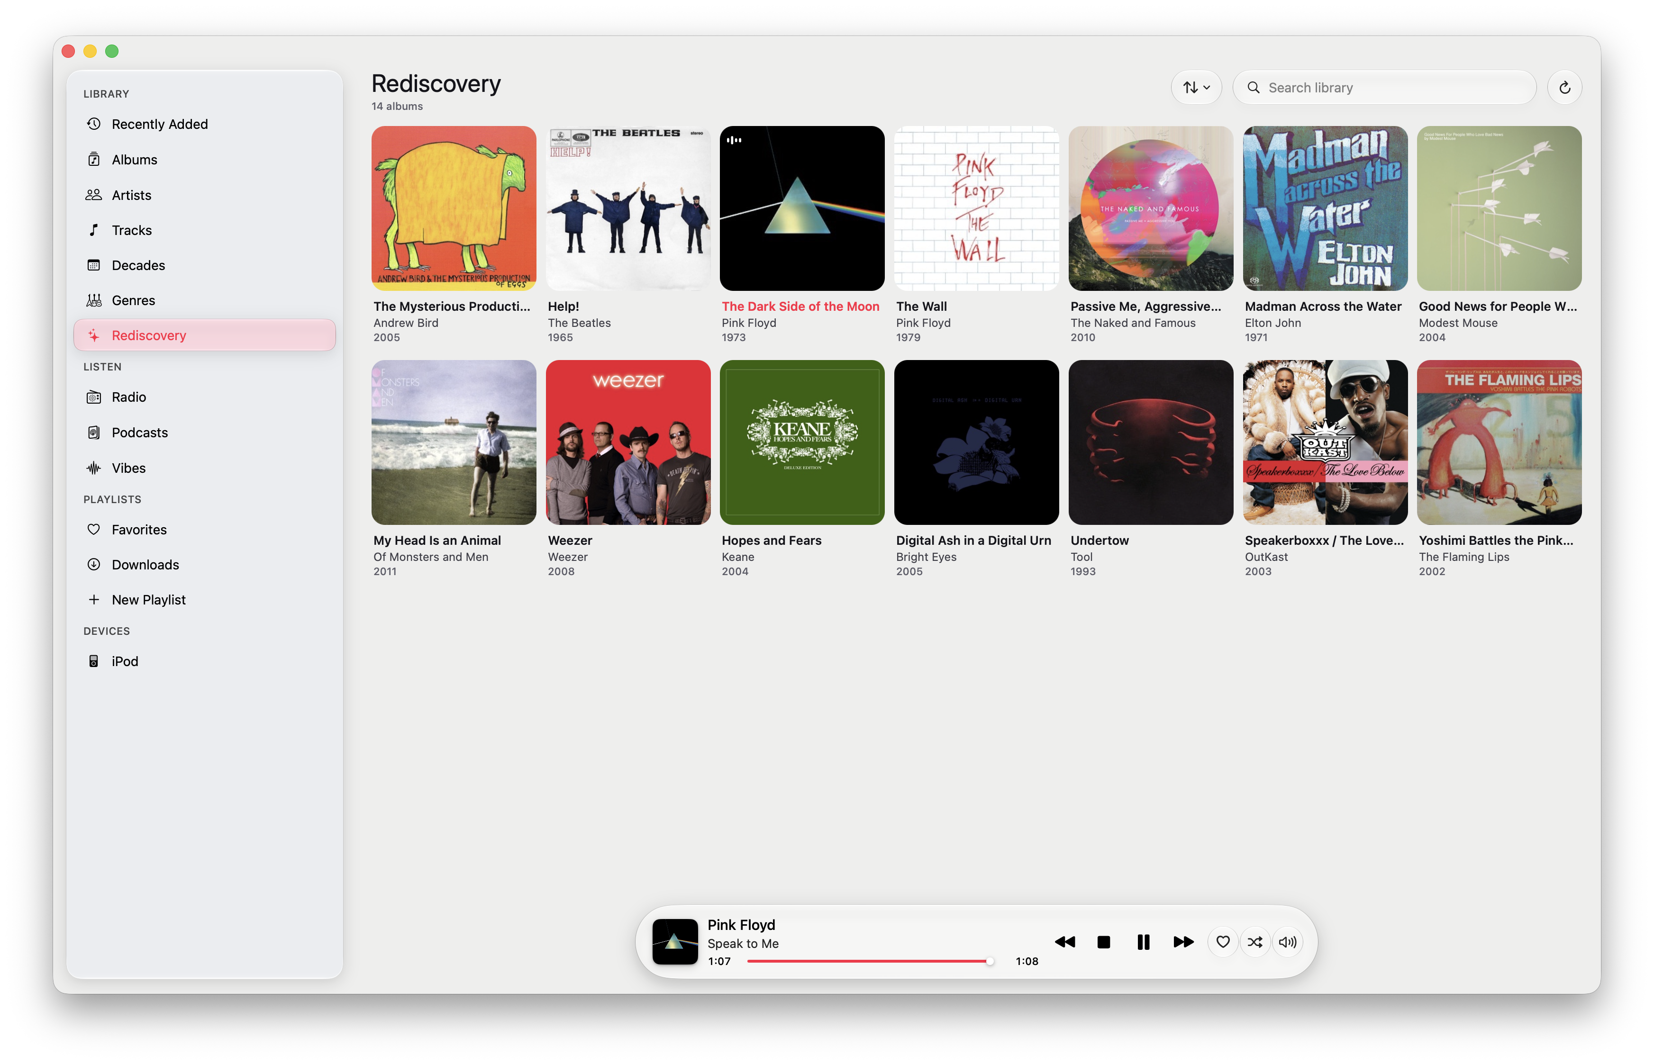Click the Radio icon in sidebar

coord(93,397)
